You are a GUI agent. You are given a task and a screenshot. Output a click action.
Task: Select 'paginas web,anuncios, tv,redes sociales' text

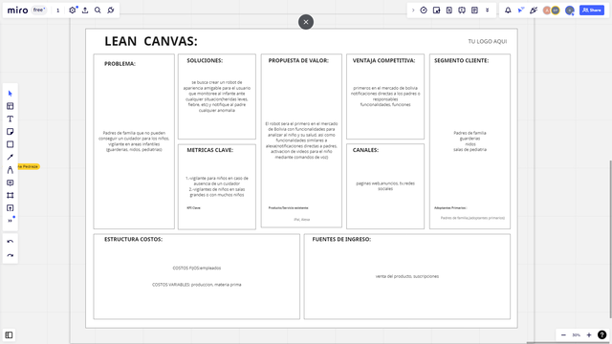click(x=385, y=186)
